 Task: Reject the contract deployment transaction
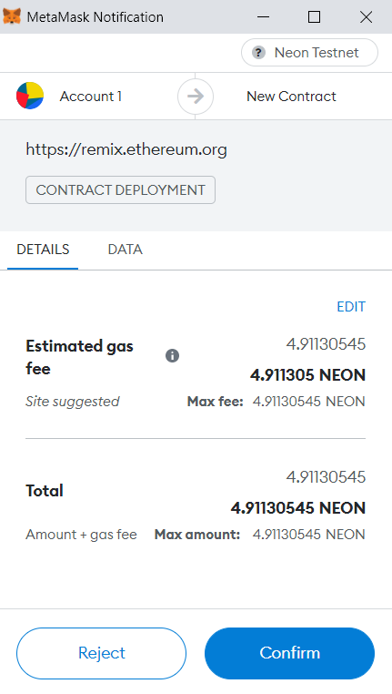click(102, 653)
